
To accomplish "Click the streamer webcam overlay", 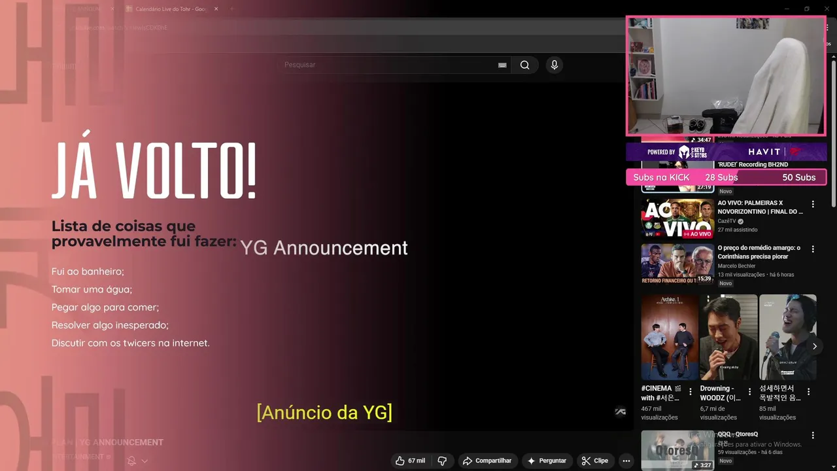I will [726, 76].
